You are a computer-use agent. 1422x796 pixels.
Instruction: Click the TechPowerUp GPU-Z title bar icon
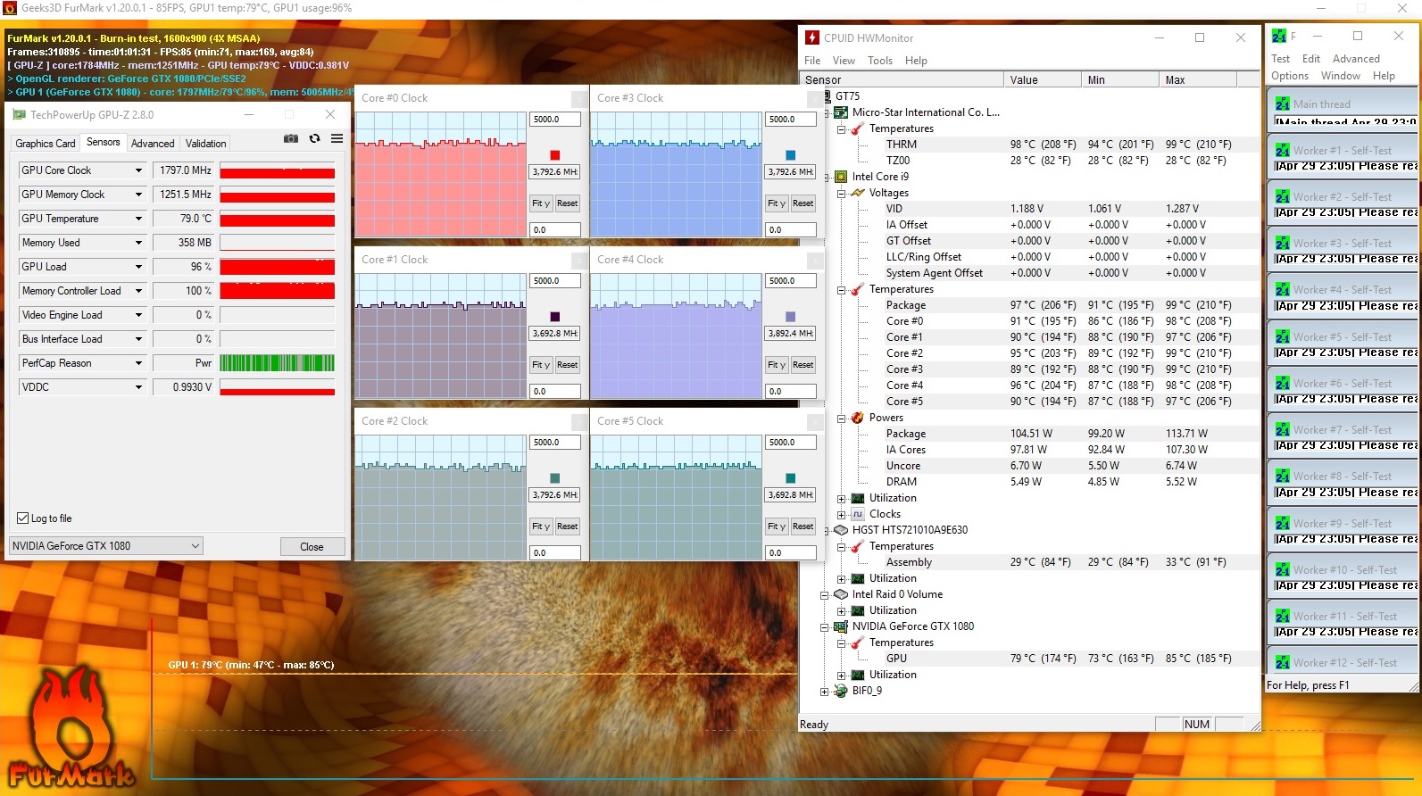(x=19, y=114)
